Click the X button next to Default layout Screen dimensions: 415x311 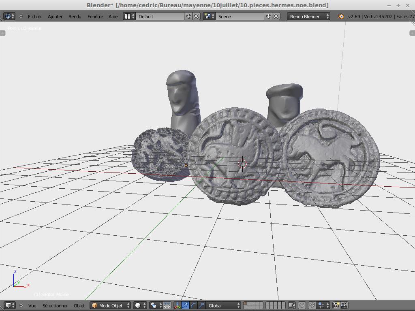196,16
